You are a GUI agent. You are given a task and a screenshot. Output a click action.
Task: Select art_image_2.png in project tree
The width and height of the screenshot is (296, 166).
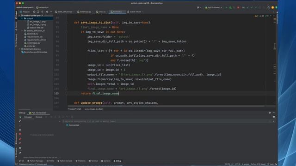(x=37, y=24)
